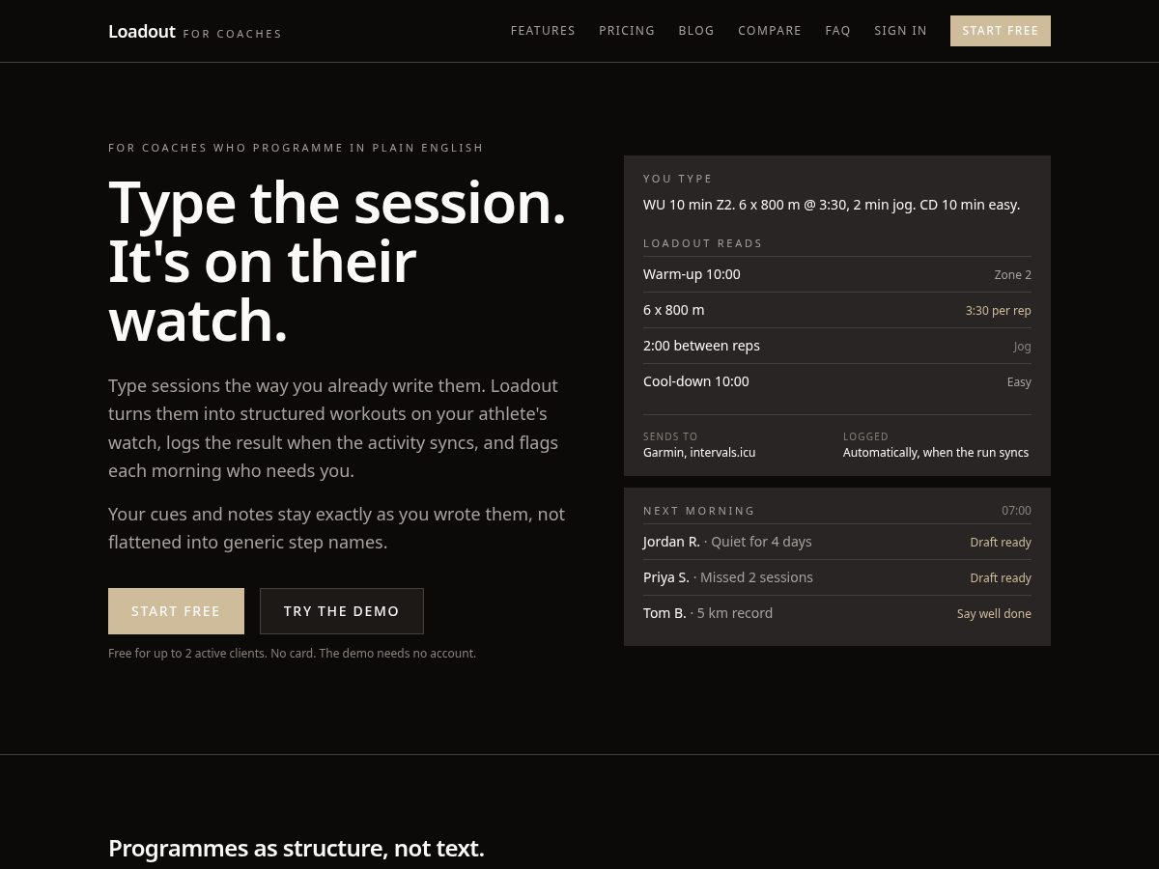Select the 'Warm-up 10:00' row
Screen dimensions: 1159x869
click(x=837, y=274)
